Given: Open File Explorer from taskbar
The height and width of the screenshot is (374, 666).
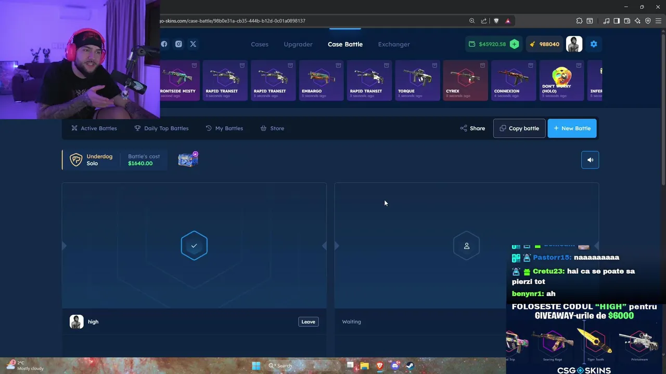Looking at the screenshot, I should (x=365, y=366).
